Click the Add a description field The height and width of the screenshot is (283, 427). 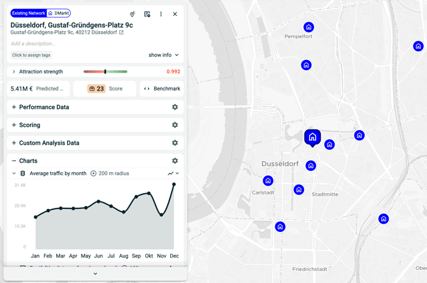pos(33,43)
